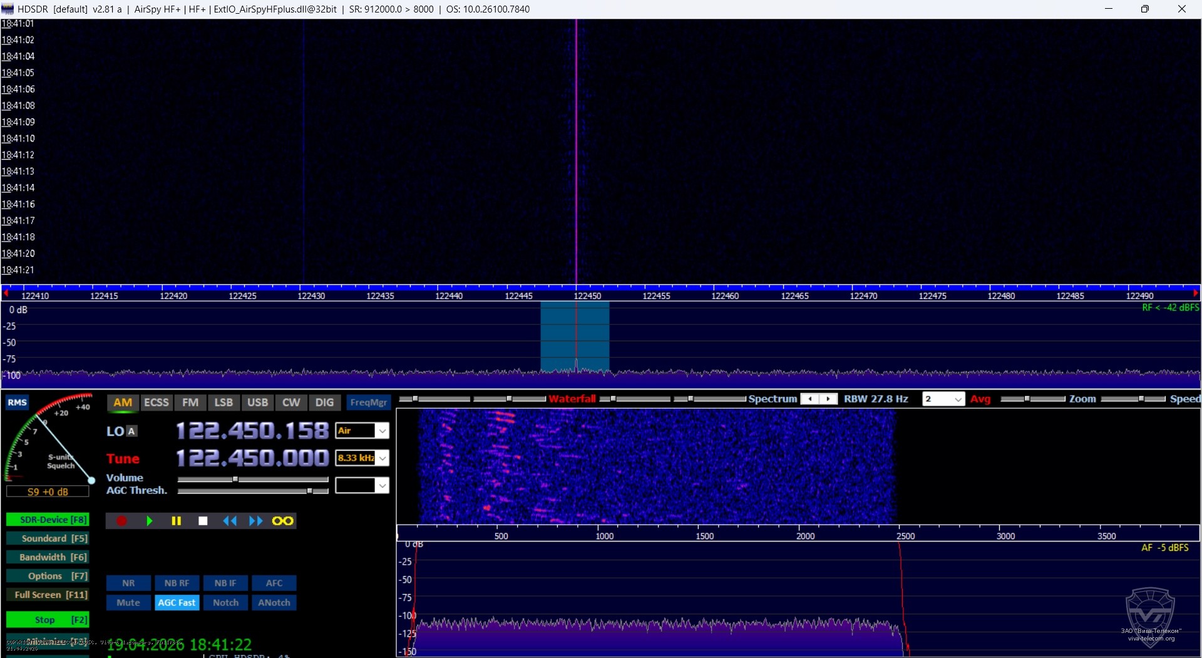The width and height of the screenshot is (1202, 658).
Task: Open the Frequency Manager via FreqMgr
Action: 368,402
